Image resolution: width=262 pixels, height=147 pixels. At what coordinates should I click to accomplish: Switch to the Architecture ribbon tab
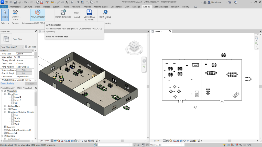[15, 7]
